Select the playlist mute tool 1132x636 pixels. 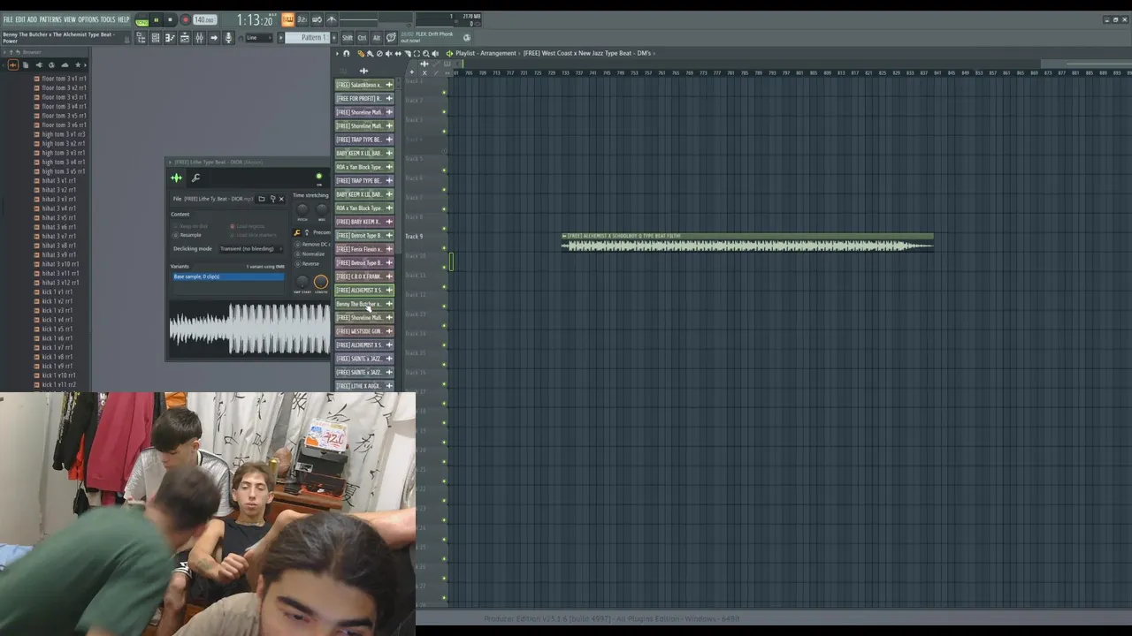(388, 54)
